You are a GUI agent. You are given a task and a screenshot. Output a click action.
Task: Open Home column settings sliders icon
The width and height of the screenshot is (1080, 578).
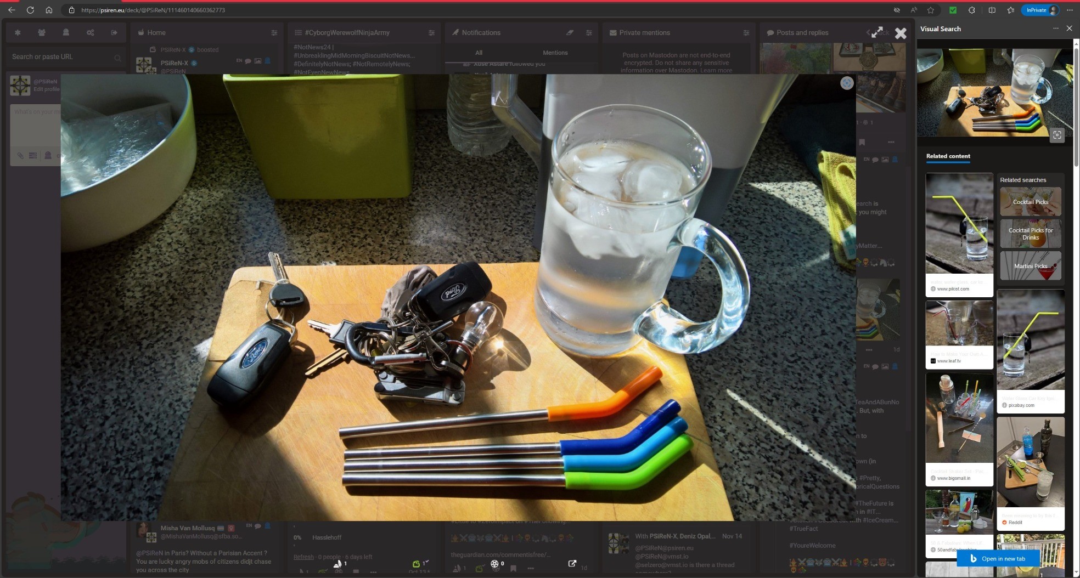tap(274, 33)
